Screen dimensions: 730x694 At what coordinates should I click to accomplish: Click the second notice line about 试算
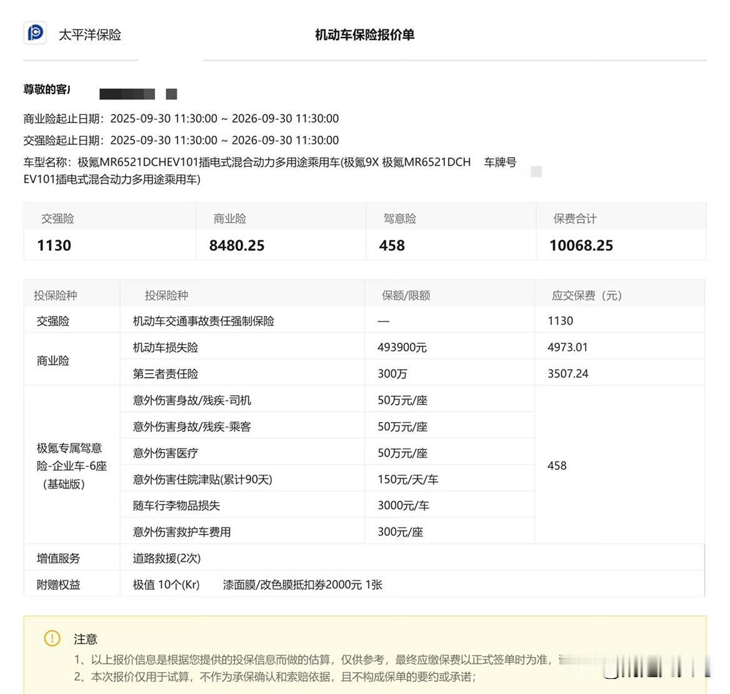click(275, 676)
